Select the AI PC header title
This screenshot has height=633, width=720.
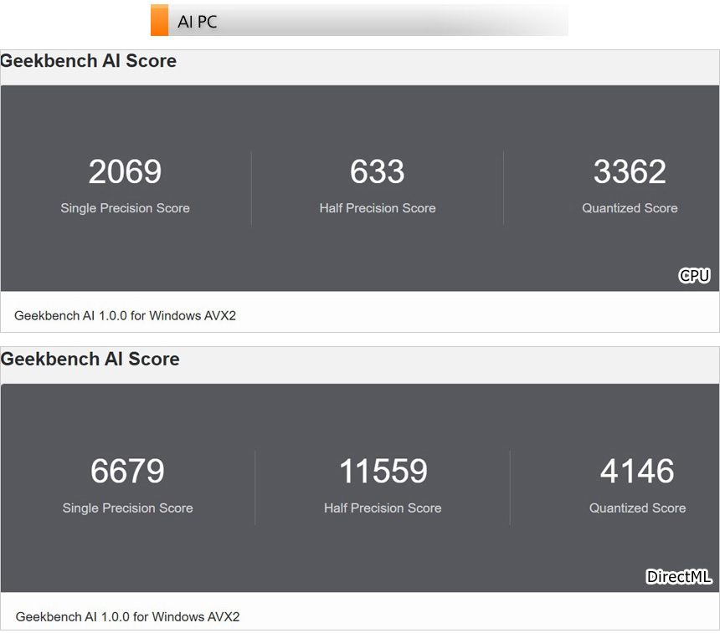[x=198, y=22]
